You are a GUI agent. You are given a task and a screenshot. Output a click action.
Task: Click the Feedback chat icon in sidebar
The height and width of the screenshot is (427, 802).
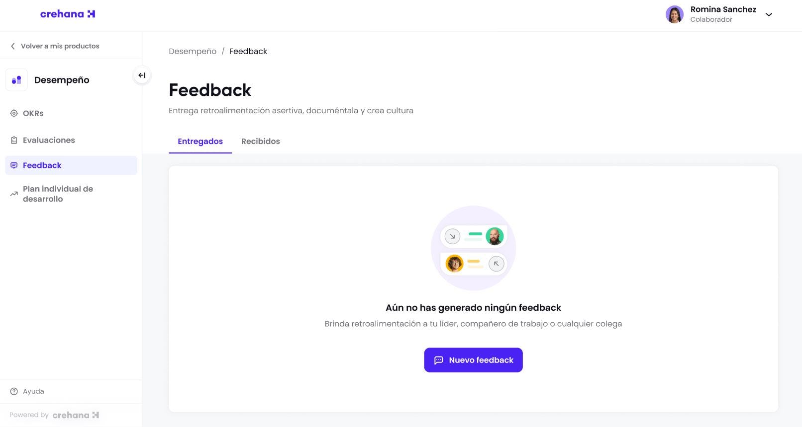point(14,165)
